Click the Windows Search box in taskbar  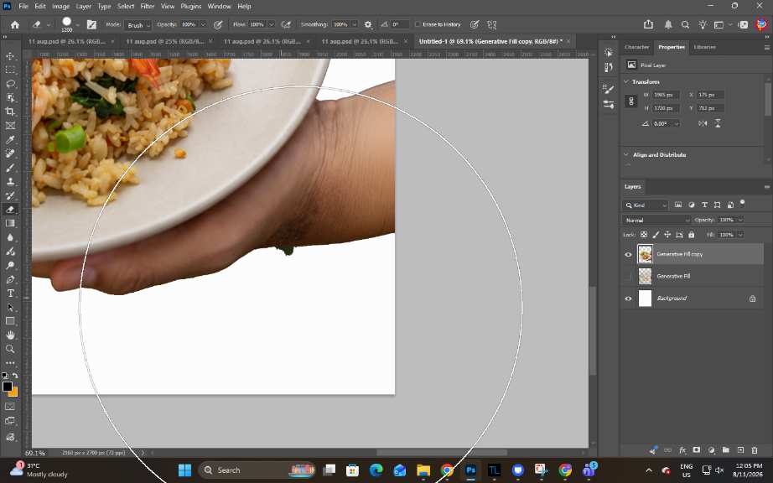click(x=257, y=470)
